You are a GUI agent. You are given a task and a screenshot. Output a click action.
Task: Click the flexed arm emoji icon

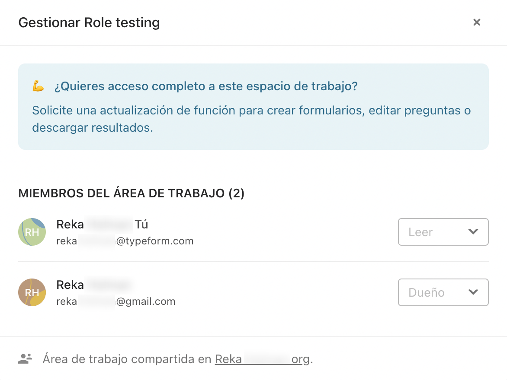(38, 86)
